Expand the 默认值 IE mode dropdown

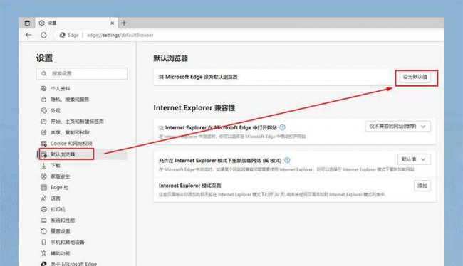point(414,159)
